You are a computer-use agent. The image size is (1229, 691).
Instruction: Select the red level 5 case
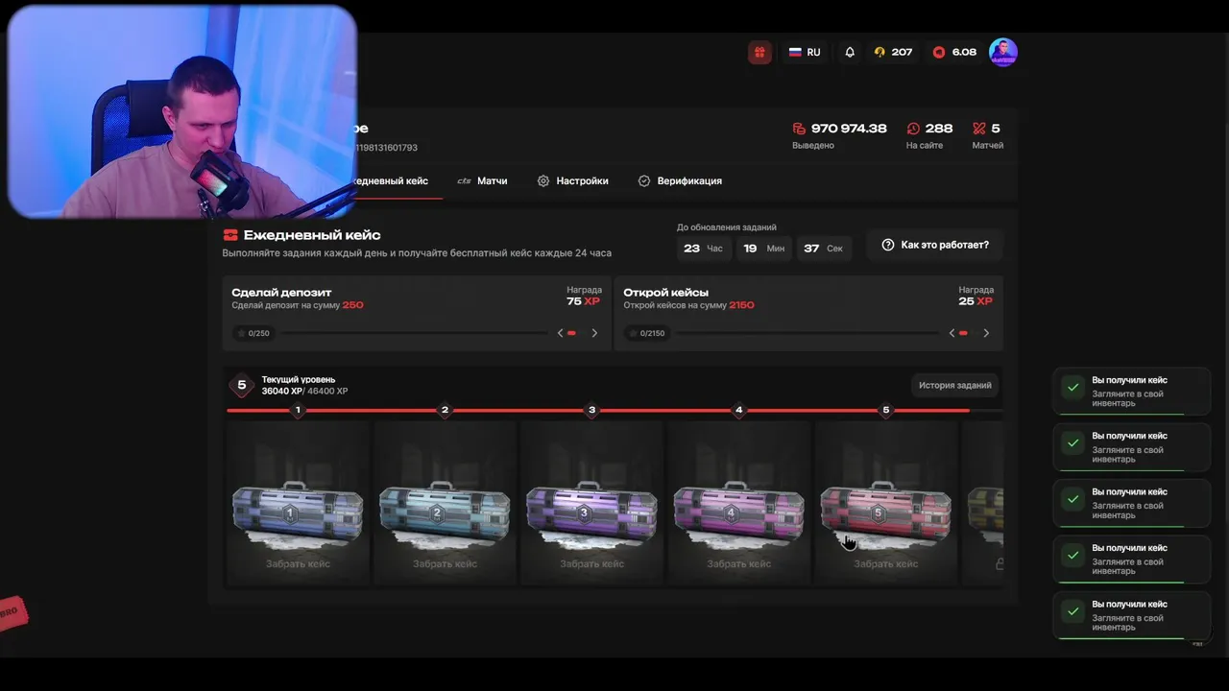[x=885, y=513]
